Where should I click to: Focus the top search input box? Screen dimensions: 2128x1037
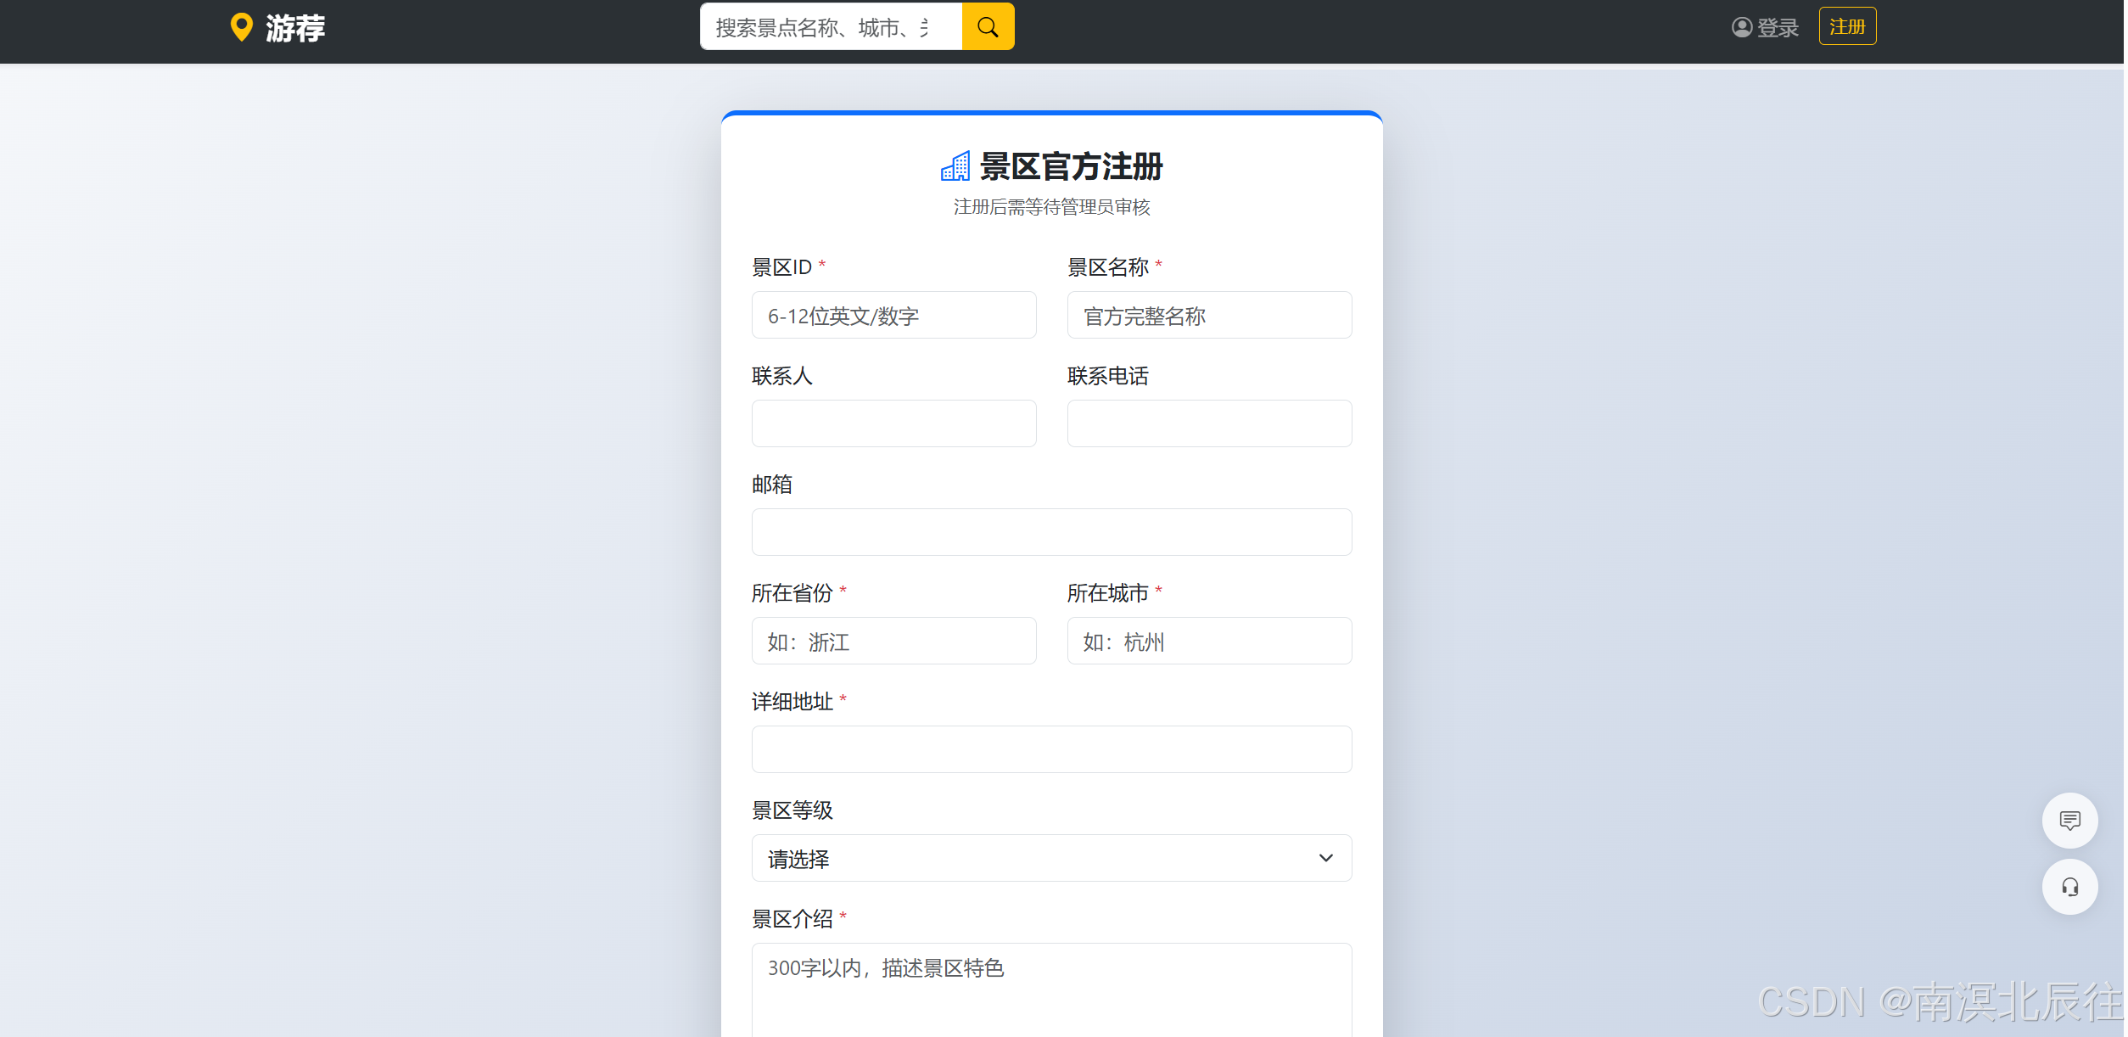tap(831, 27)
